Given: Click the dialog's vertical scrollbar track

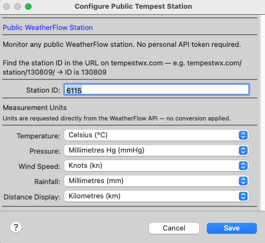Looking at the screenshot, I should tap(262, 113).
